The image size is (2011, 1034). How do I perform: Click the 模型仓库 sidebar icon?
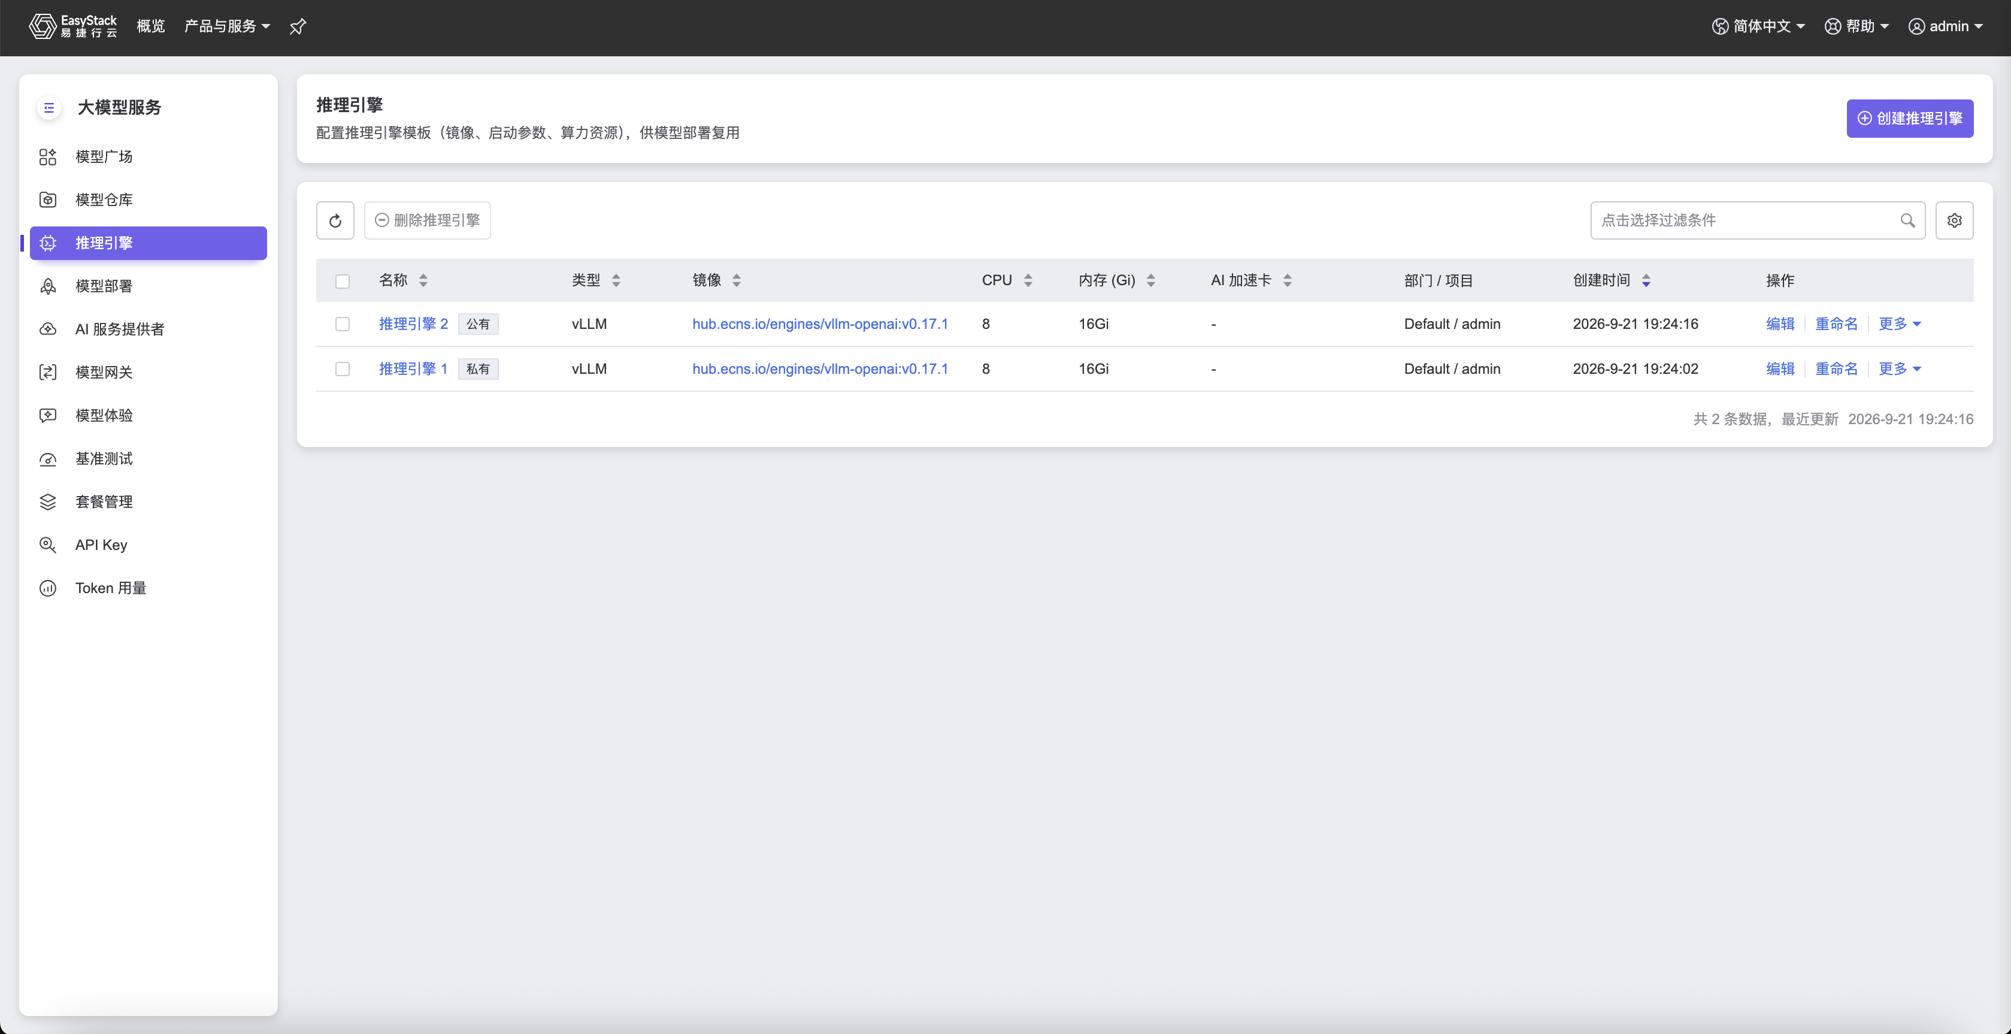(x=48, y=200)
